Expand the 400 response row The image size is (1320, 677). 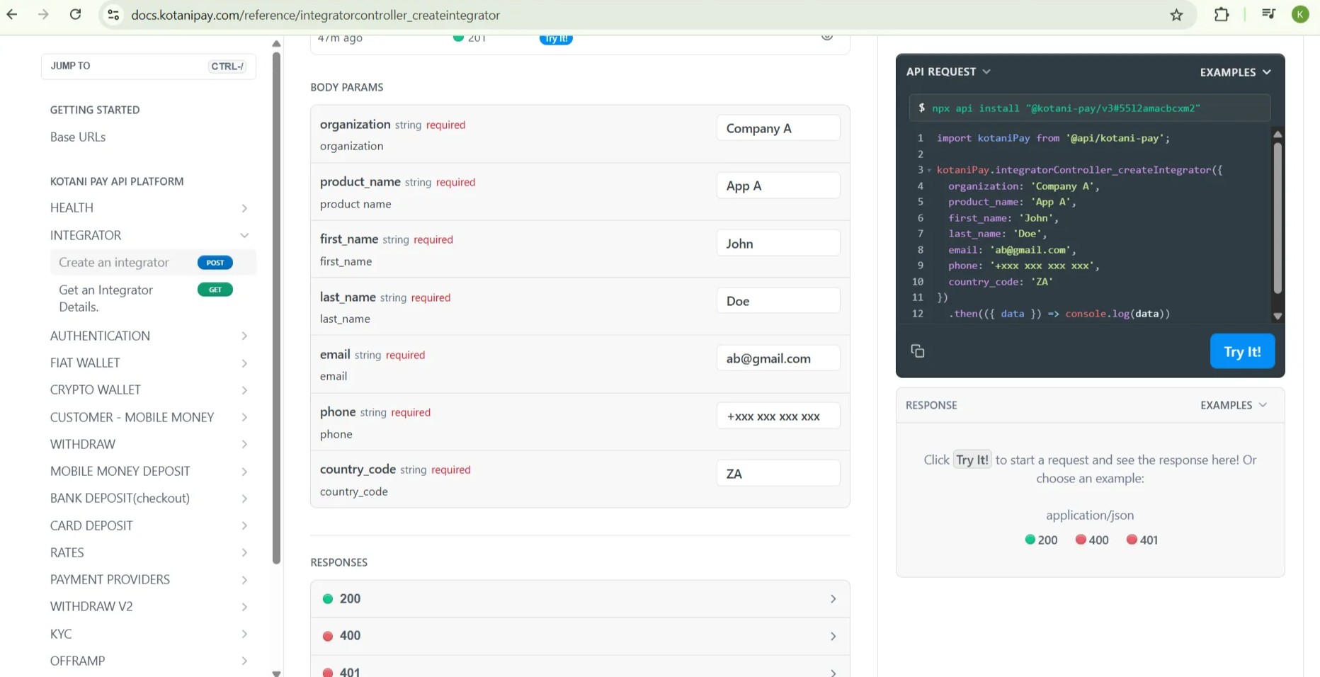point(580,636)
